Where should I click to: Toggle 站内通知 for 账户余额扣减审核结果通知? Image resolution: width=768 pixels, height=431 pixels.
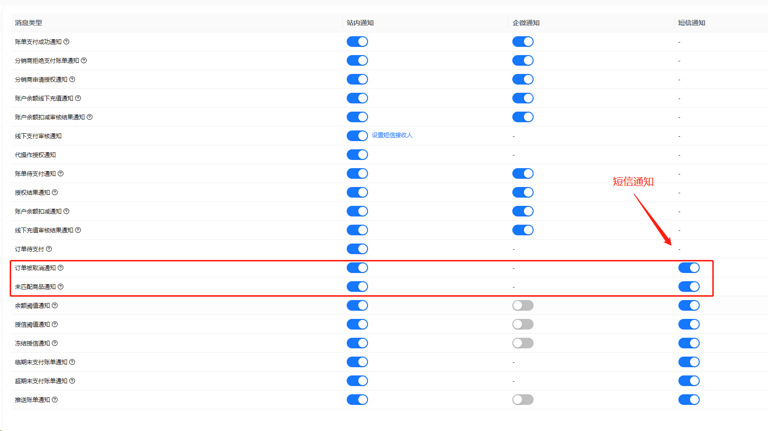(x=357, y=117)
